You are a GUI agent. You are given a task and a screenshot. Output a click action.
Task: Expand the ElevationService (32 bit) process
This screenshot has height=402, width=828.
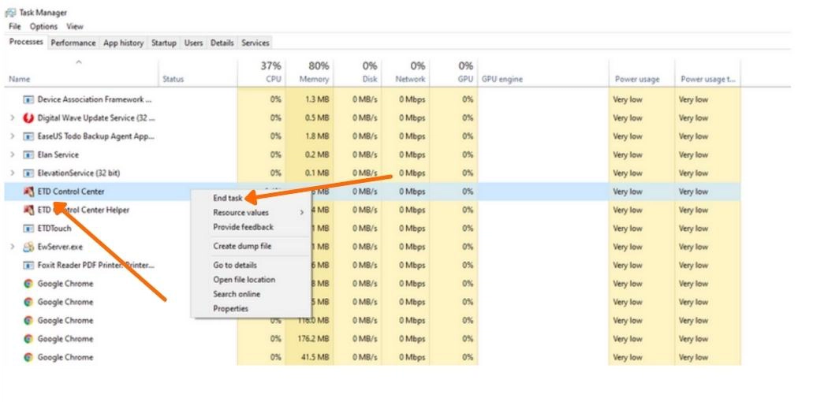click(12, 173)
